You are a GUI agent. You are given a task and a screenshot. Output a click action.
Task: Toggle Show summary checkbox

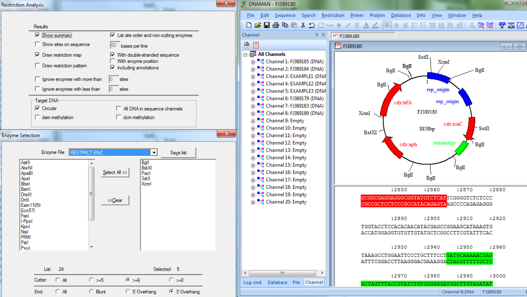pos(37,35)
